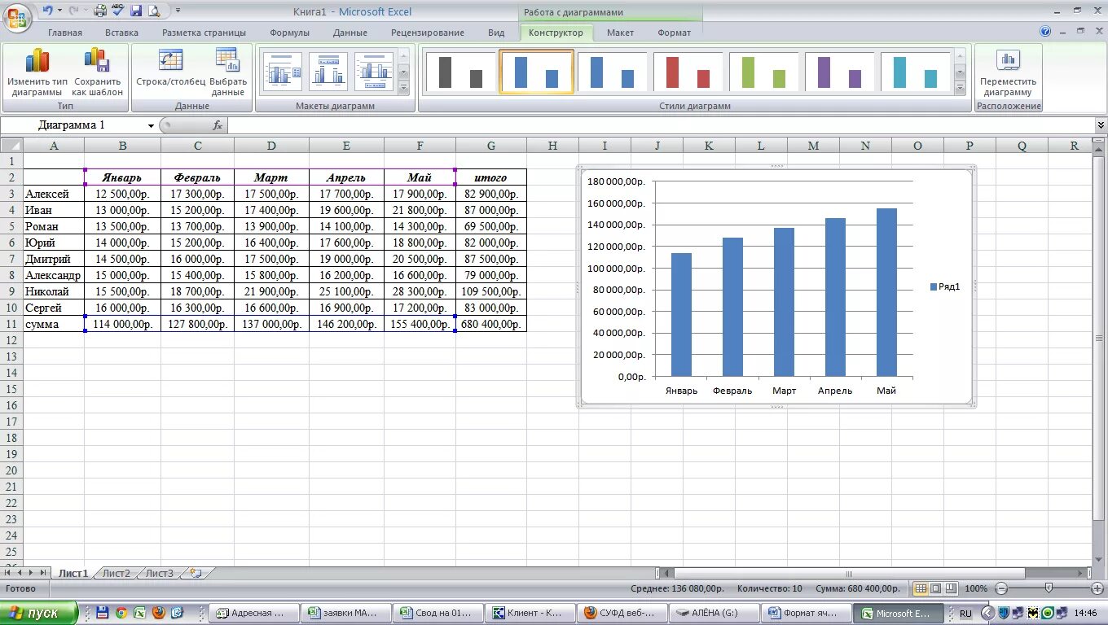Open the Вид ribbon tab
This screenshot has height=625, width=1108.
pyautogui.click(x=496, y=33)
